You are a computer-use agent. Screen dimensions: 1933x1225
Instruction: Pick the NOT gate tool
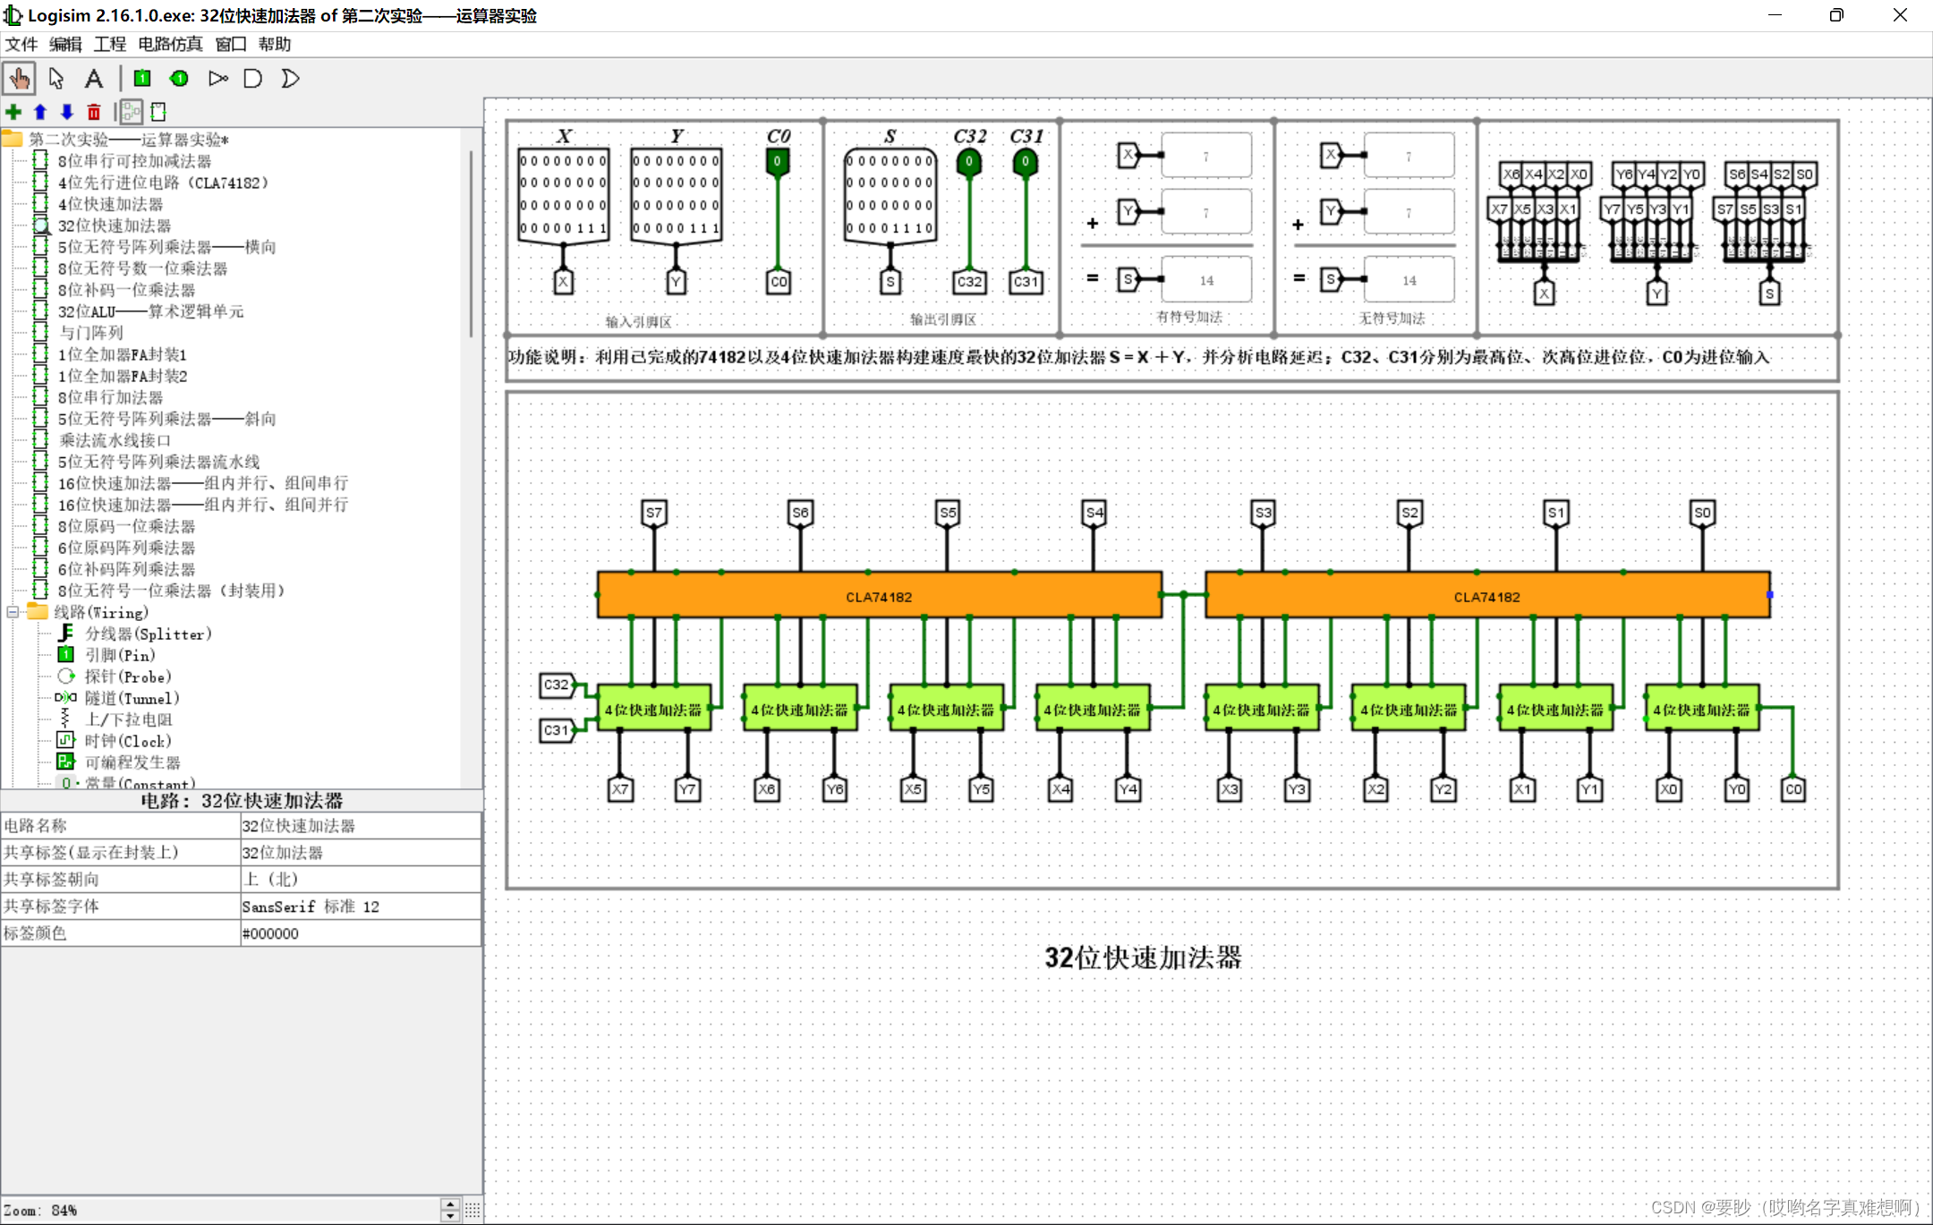pos(217,79)
